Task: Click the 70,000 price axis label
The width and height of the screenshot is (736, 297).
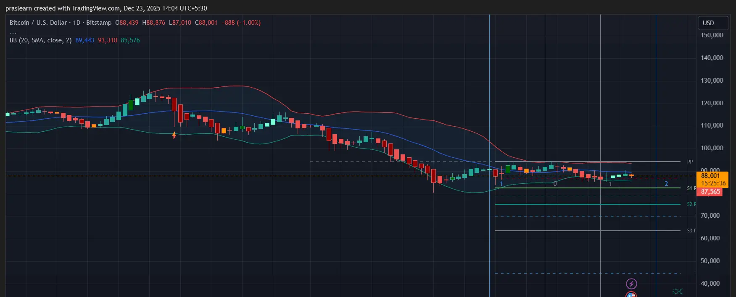Action: (710, 216)
